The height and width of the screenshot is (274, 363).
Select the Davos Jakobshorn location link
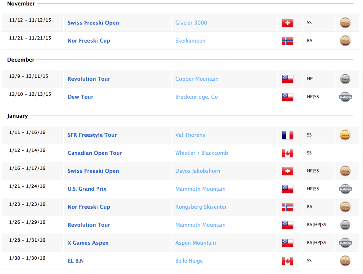pyautogui.click(x=198, y=171)
